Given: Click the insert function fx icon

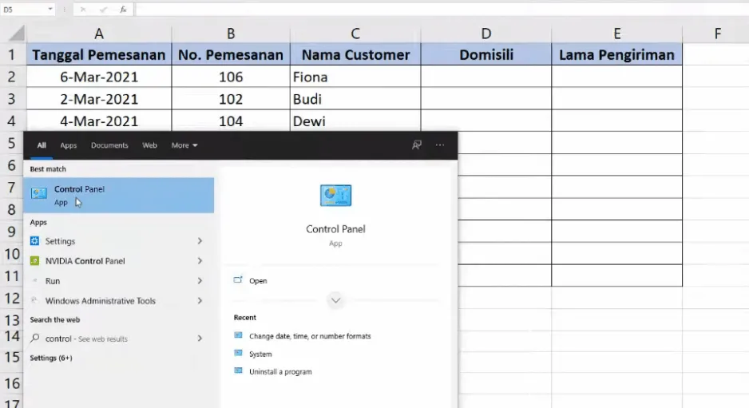Looking at the screenshot, I should 123,9.
